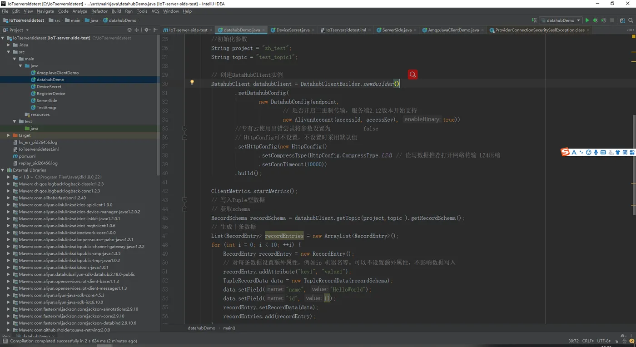
Task: Select hs_err_pid26456.log file
Action: point(38,142)
